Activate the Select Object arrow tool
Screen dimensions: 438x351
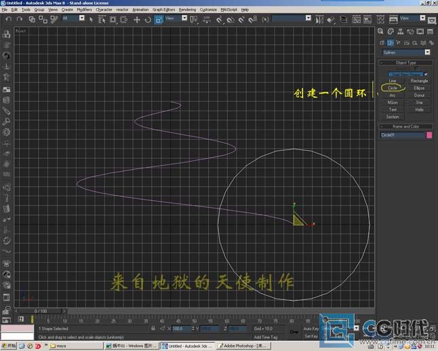[91, 20]
